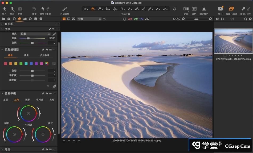This screenshot has height=153, width=253.
Task: Switch to the Skin Tone (皮肤色调) tab
Action: click(x=44, y=55)
